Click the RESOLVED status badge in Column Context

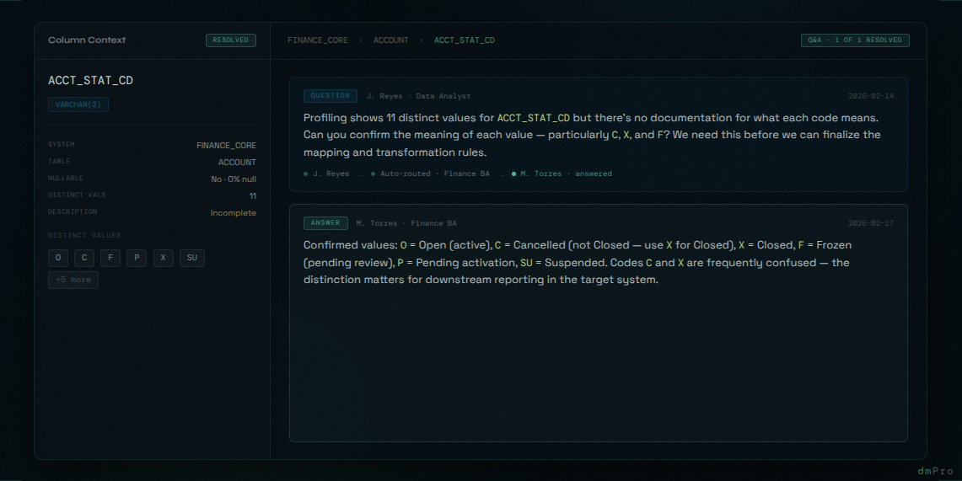click(x=230, y=40)
